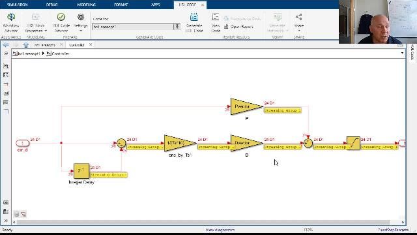Click Fit to View icon in left palette

(6, 75)
